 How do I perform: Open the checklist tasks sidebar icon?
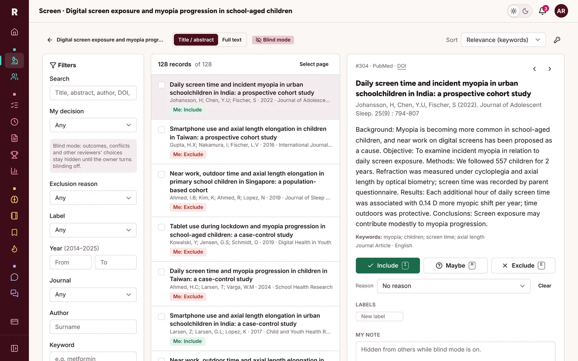[x=14, y=105]
